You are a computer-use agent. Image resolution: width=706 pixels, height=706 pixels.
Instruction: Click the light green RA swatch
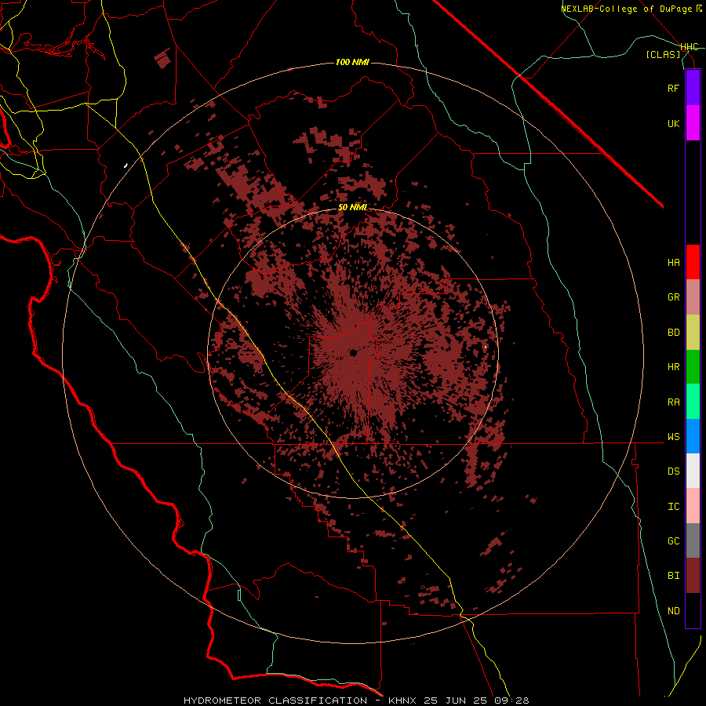[x=693, y=402]
